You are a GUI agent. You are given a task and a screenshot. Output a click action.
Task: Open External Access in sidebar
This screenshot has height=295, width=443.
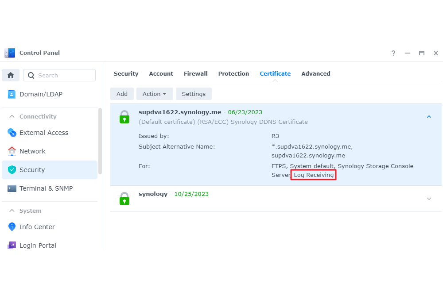pos(50,133)
